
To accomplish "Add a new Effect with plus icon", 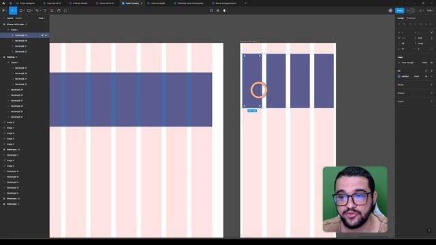I will click(431, 93).
